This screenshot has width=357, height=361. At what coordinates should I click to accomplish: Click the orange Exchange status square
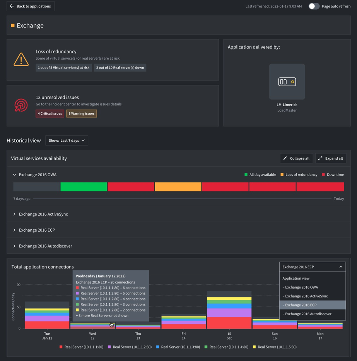click(x=13, y=25)
